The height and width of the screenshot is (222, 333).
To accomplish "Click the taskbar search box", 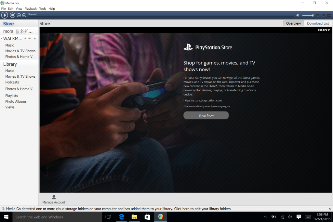I will tap(57, 217).
